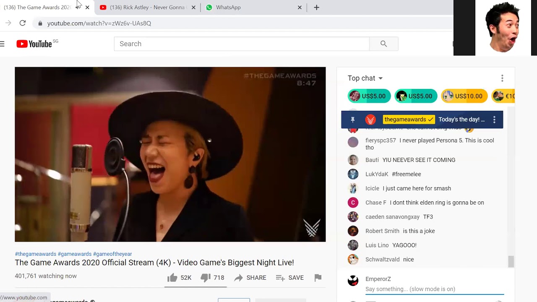This screenshot has height=302, width=537.
Task: Click the live chat scrollbar thumb
Action: (511, 262)
